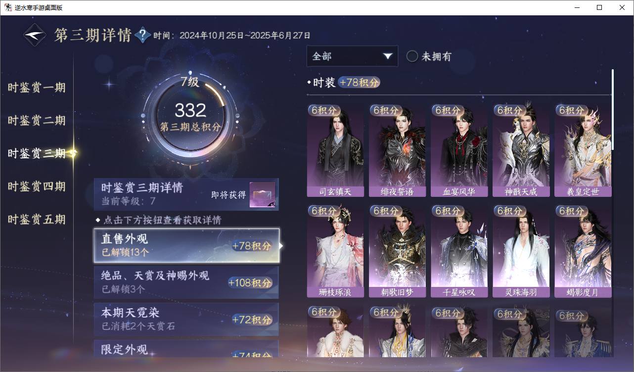Open the 全部 filter dropdown
The width and height of the screenshot is (634, 372).
point(352,56)
